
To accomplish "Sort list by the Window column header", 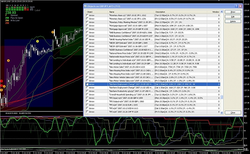I will pos(214,12).
